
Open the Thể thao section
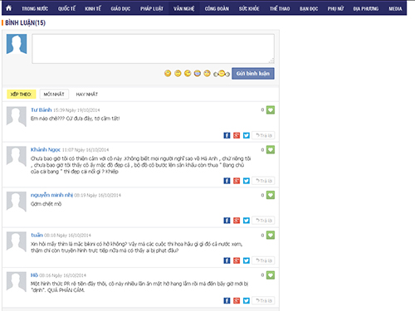pyautogui.click(x=280, y=8)
